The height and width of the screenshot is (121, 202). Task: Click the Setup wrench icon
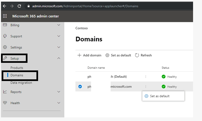(x=5, y=58)
